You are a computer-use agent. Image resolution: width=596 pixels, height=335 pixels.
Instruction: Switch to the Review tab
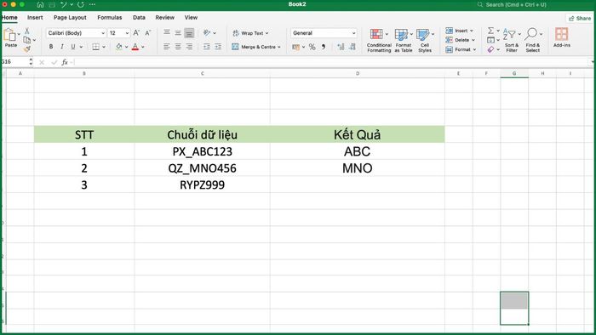(164, 18)
